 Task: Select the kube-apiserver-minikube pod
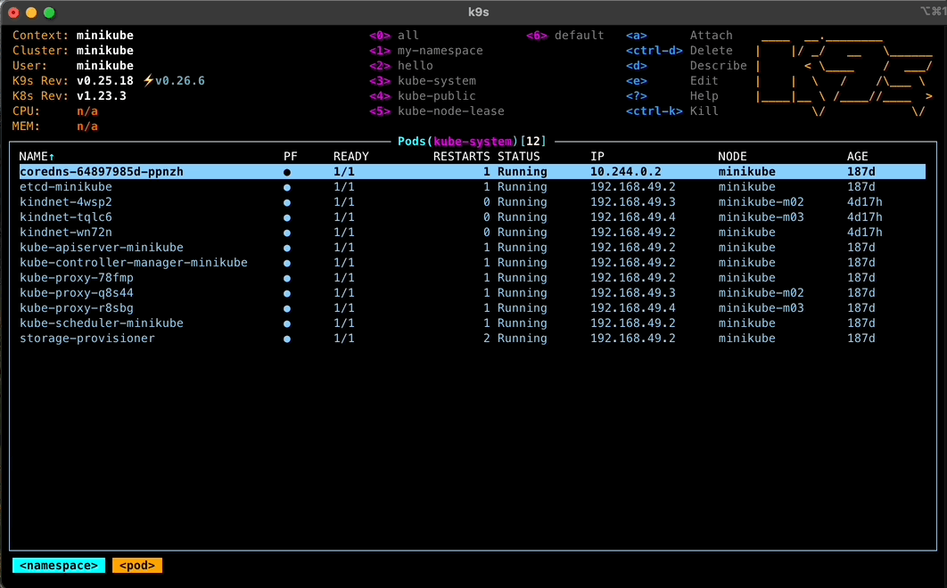(x=473, y=247)
